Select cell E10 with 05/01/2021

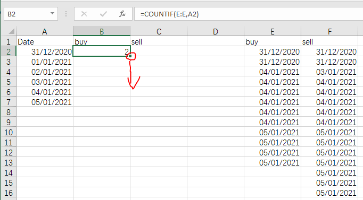(273, 132)
